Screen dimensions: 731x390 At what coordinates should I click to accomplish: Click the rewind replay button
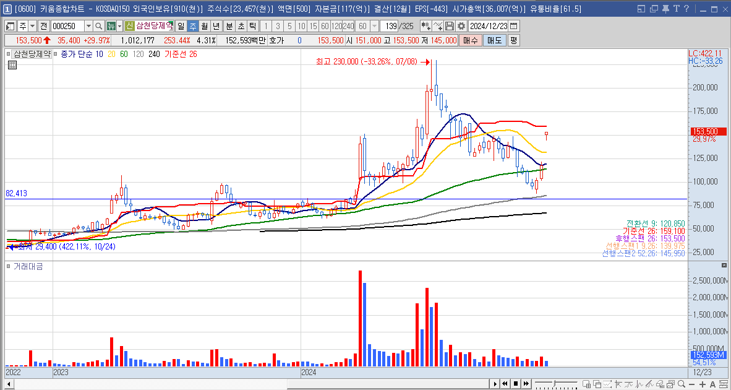[505, 384]
